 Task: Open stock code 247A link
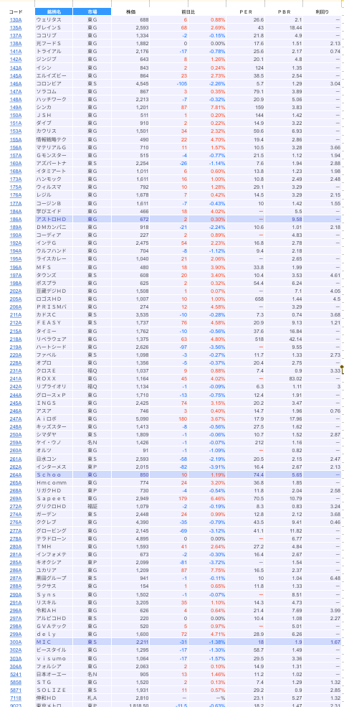(x=16, y=418)
